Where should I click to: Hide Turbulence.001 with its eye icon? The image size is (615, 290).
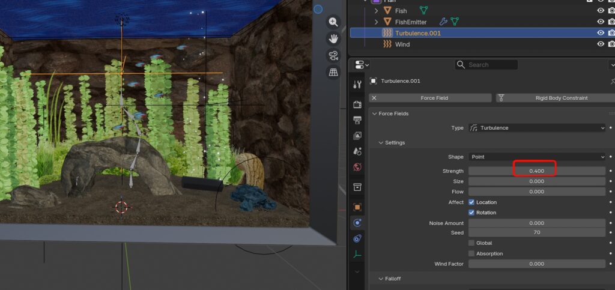click(601, 33)
